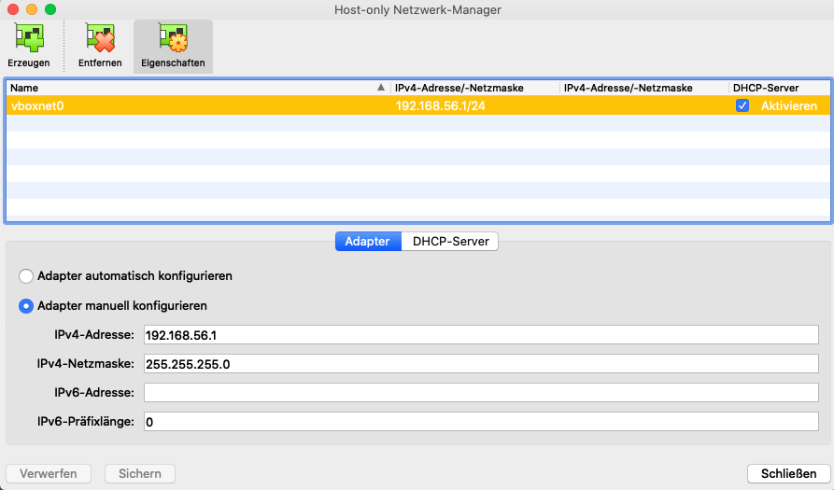Uncheck the DHCP-Server Aktivieren checkbox

point(742,106)
